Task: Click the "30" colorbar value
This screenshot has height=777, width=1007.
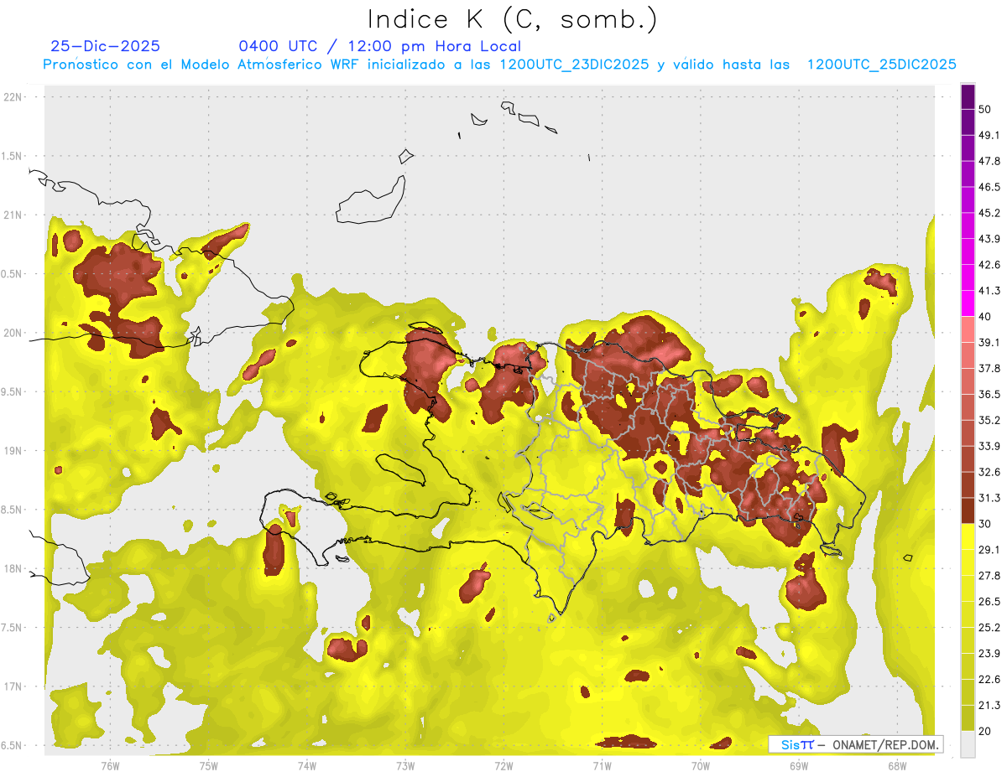Action: coord(985,524)
